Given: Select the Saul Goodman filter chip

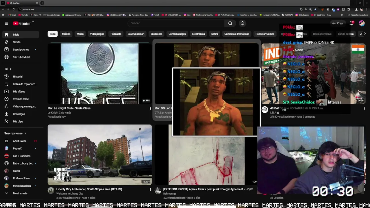Looking at the screenshot, I should pos(136,34).
